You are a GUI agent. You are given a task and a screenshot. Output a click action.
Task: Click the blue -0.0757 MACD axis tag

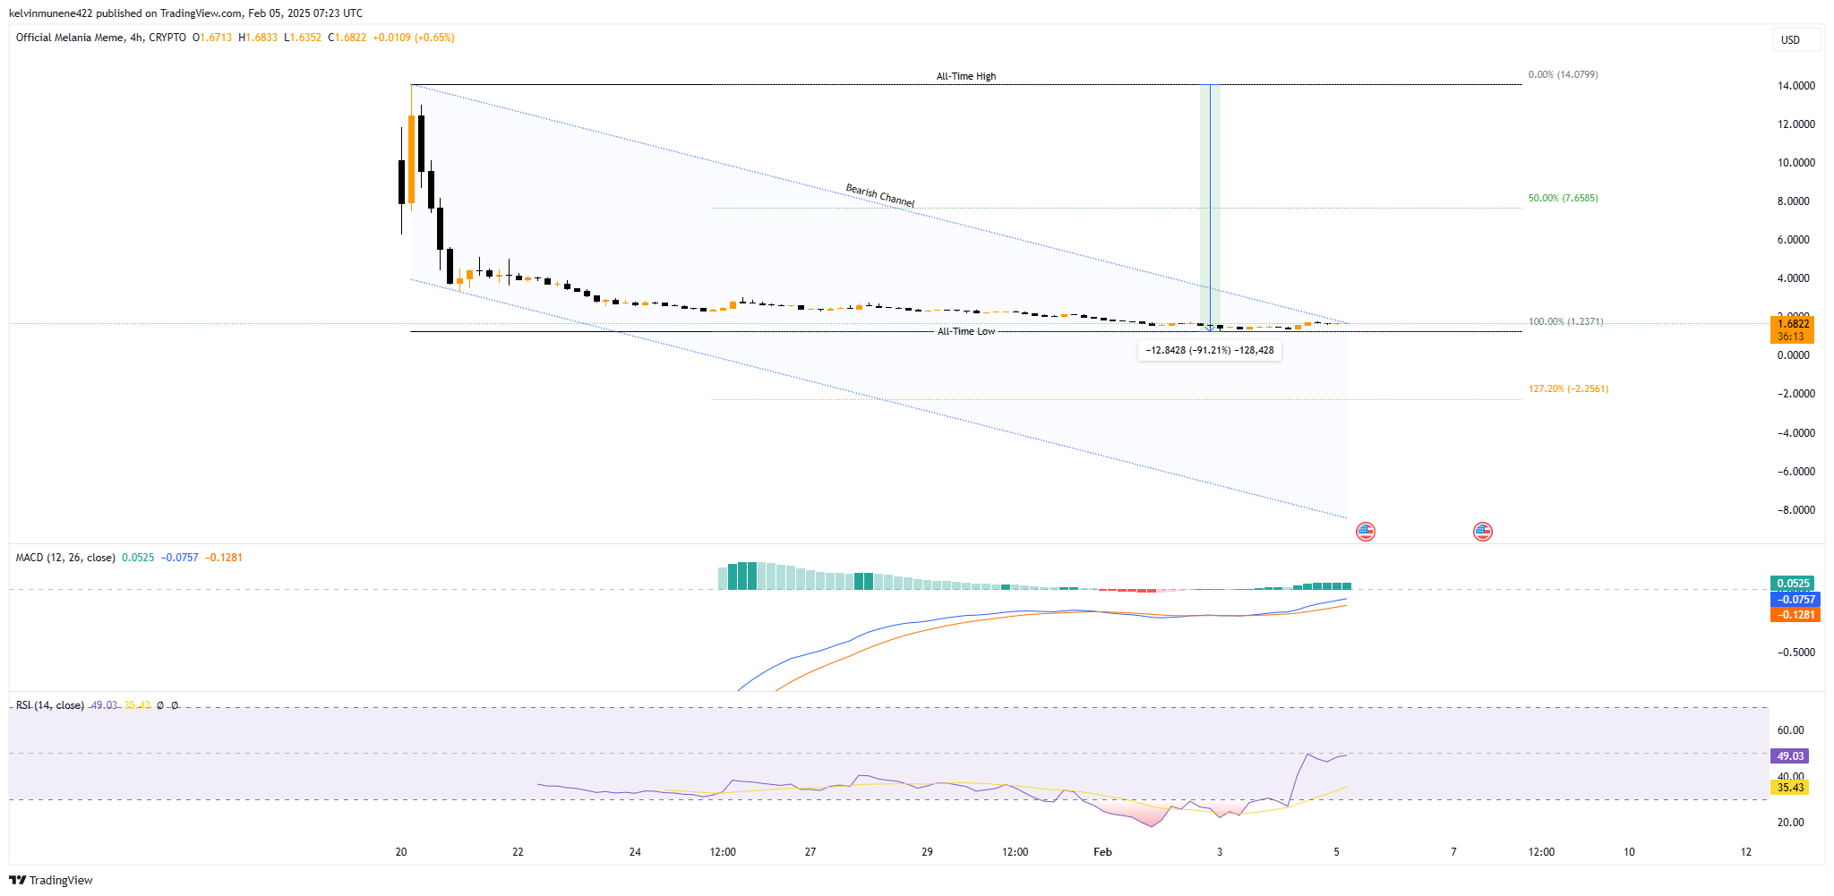[x=1795, y=599]
